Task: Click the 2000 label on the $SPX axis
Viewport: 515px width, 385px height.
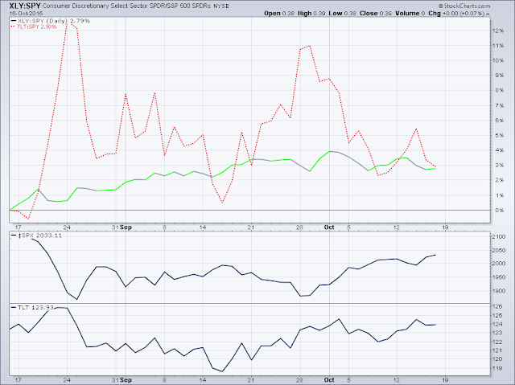Action: point(499,264)
